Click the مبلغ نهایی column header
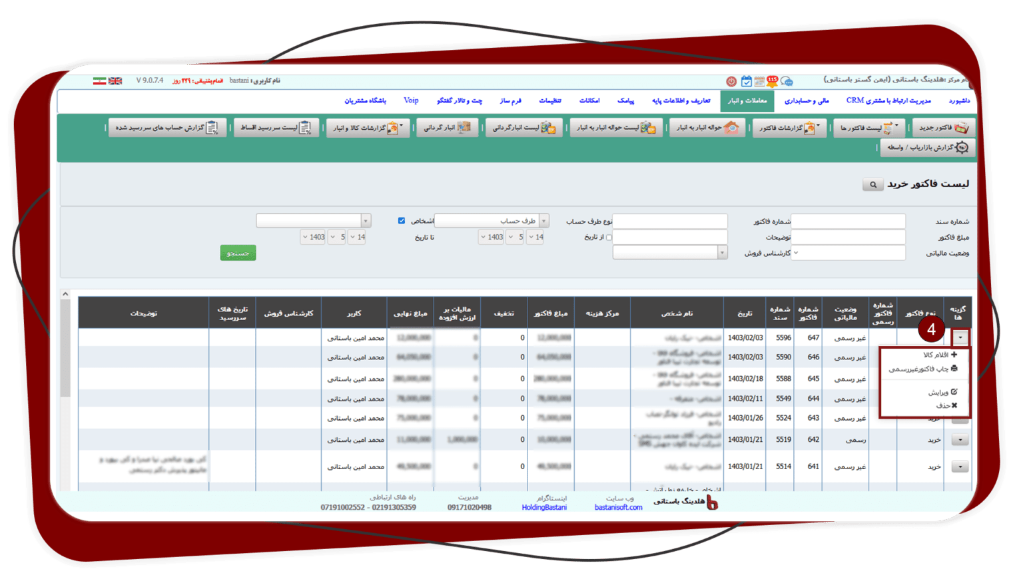 pos(410,313)
